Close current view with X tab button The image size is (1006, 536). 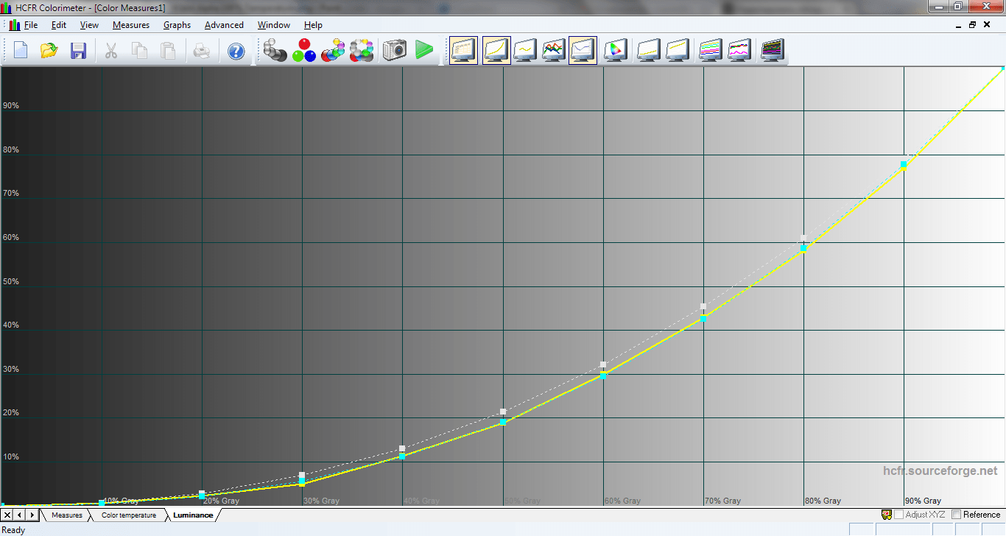click(7, 515)
